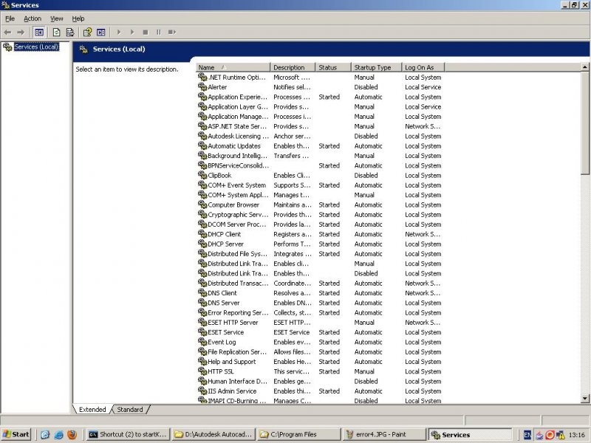Click the Pause Service toolbar icon
591x443 pixels.
[x=159, y=32]
